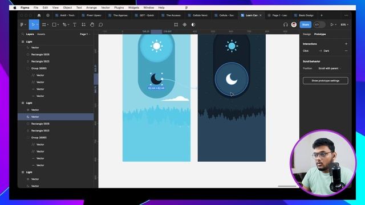Image resolution: width=365 pixels, height=205 pixels.
Task: Open the Help menu
Action: [161, 7]
